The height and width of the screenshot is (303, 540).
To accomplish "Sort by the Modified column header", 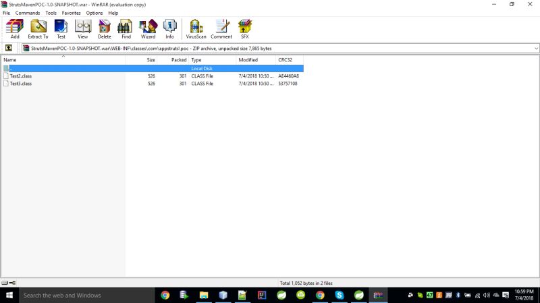I will point(256,59).
